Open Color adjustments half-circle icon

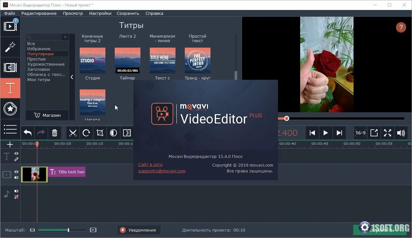click(x=113, y=133)
